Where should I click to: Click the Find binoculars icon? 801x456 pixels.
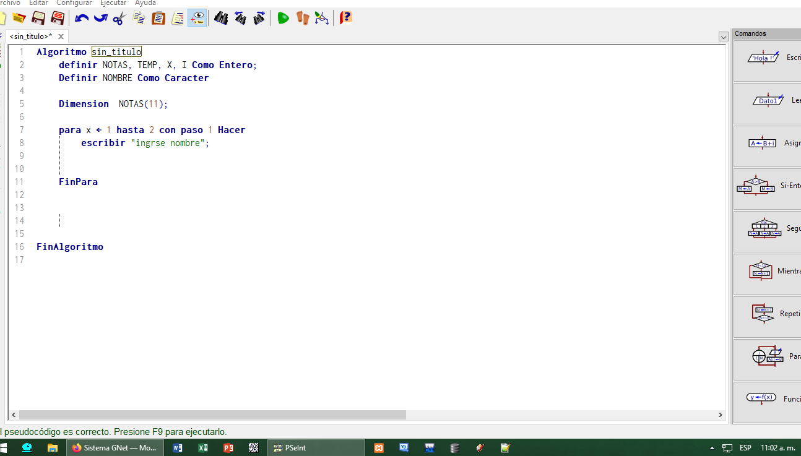point(221,18)
